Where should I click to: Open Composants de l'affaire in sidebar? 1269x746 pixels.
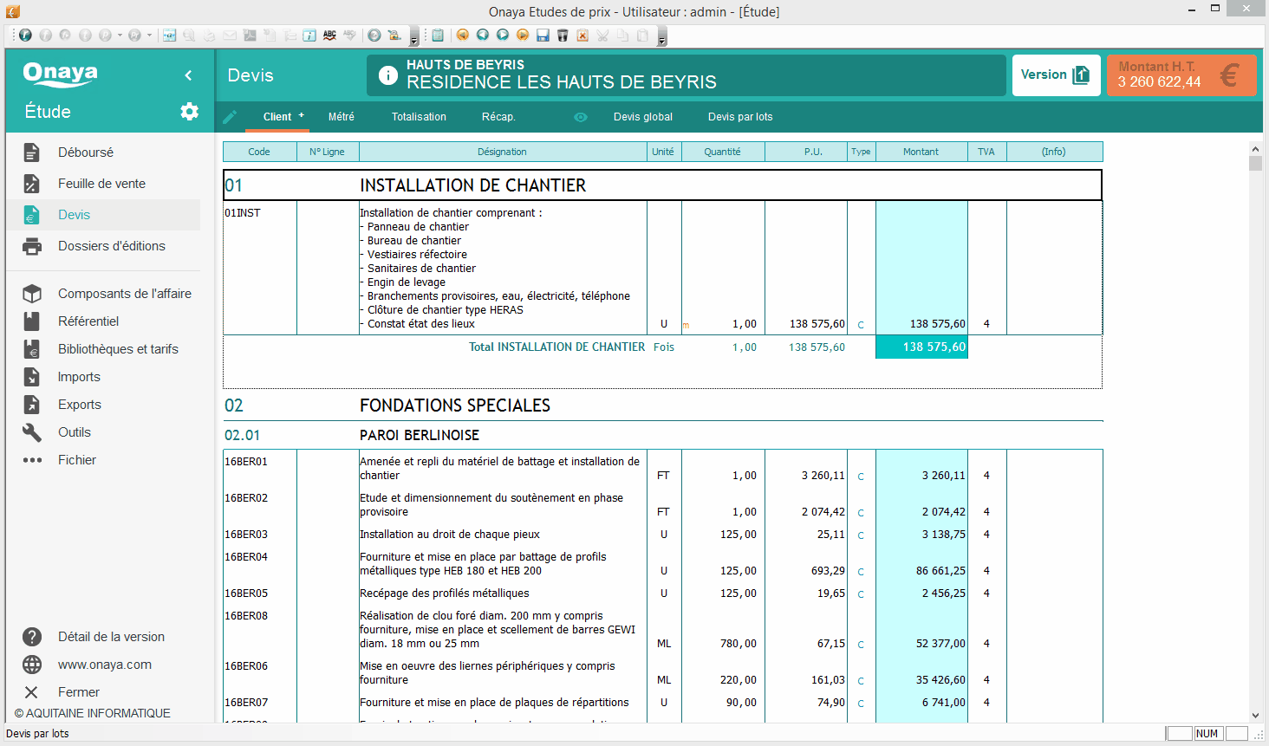124,294
